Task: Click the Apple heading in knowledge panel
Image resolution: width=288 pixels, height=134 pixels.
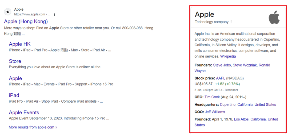Action: click(x=205, y=14)
